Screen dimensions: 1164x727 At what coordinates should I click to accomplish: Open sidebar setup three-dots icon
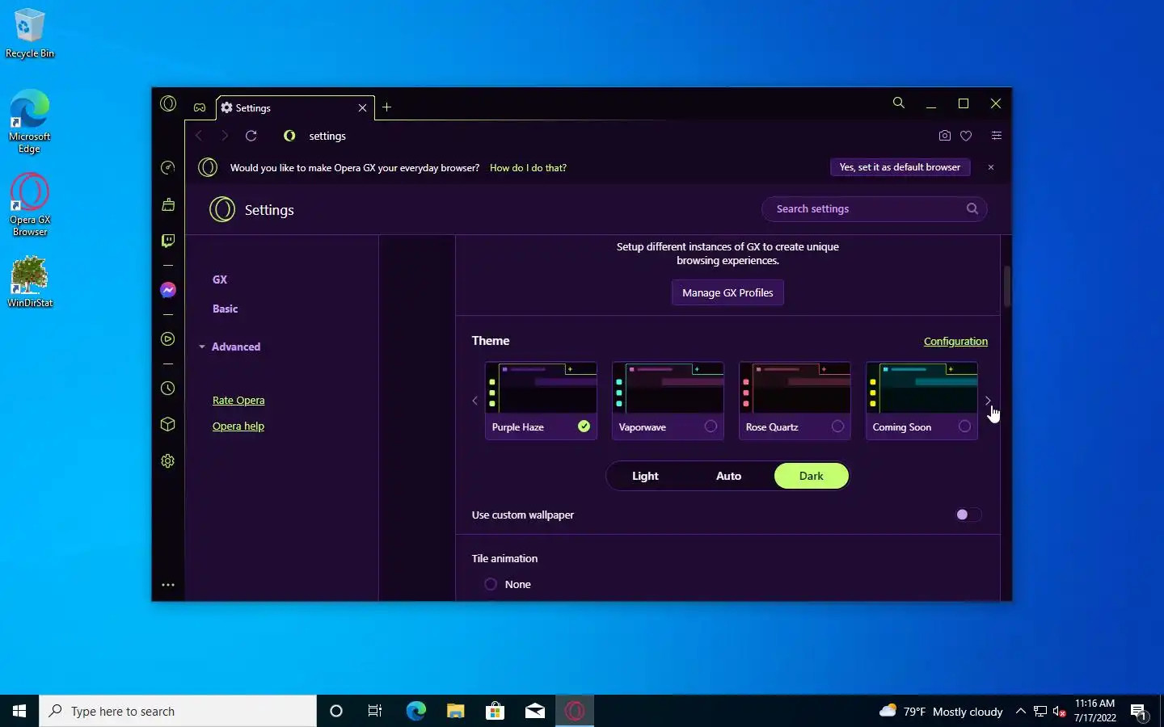tap(168, 585)
